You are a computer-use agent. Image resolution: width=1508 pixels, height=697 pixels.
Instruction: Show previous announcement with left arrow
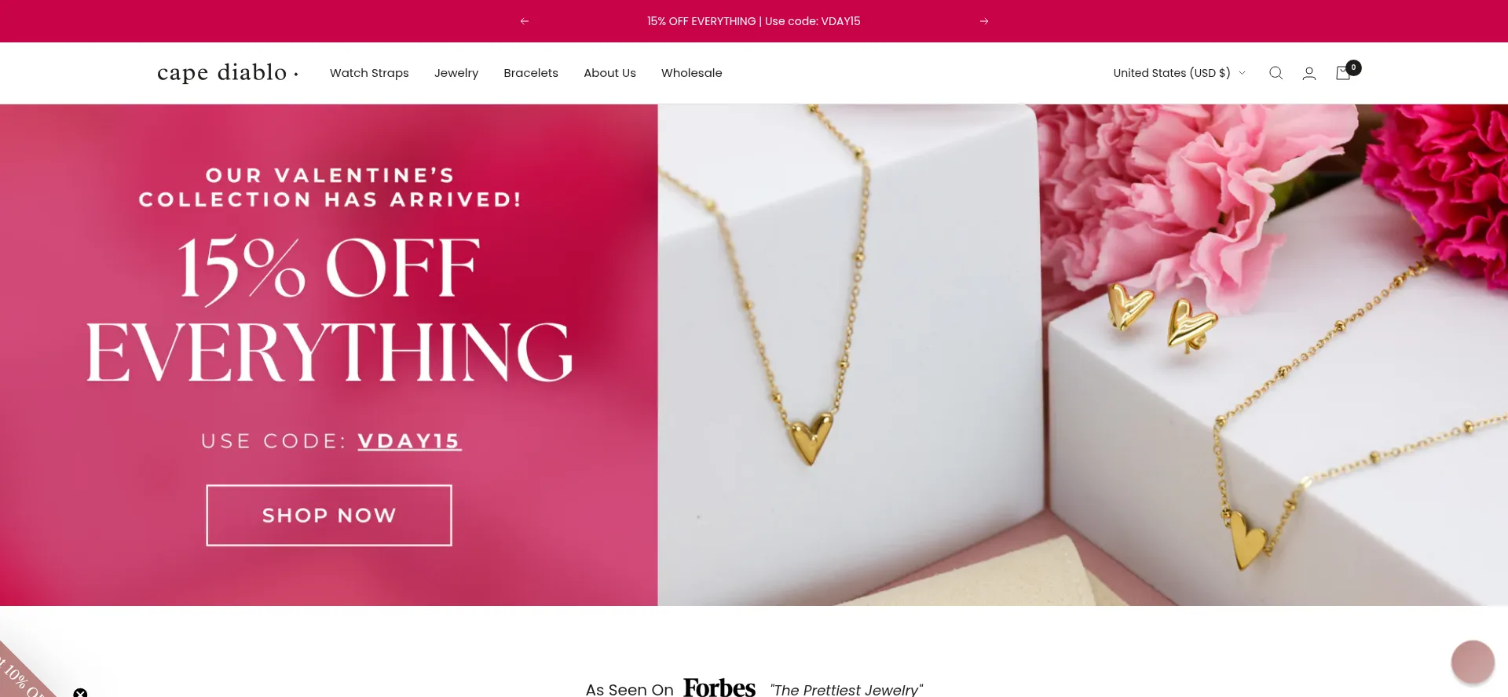(525, 21)
